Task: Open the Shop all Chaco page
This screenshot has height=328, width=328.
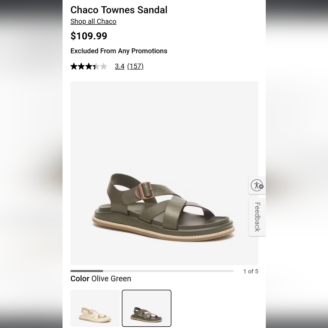Action: (93, 21)
